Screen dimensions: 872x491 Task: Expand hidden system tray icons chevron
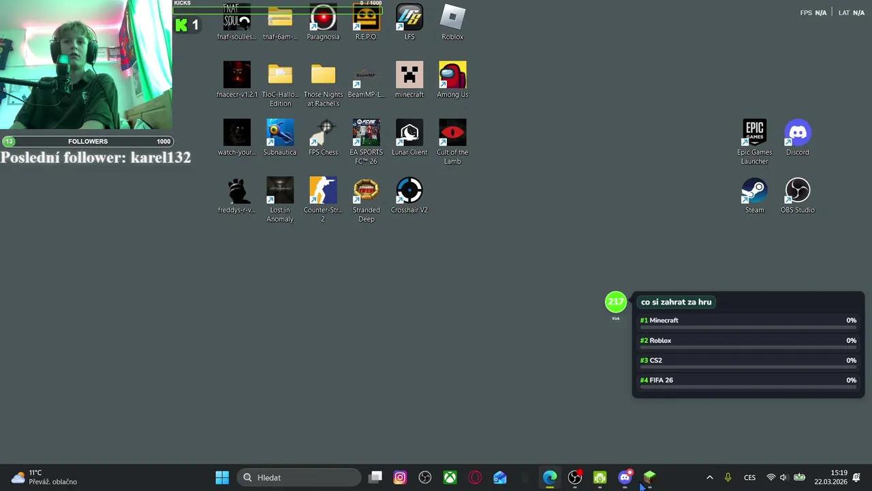[x=709, y=477]
